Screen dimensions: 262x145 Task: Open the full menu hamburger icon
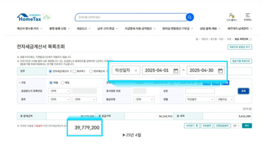[x=248, y=17]
